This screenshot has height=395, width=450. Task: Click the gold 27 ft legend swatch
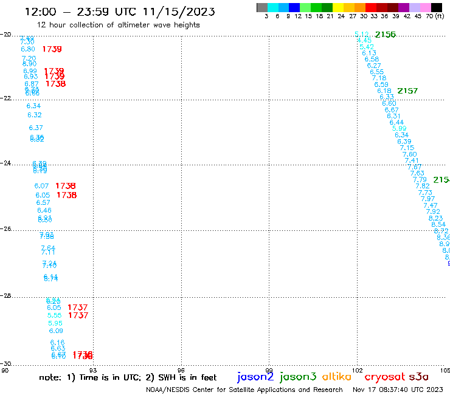coord(349,7)
